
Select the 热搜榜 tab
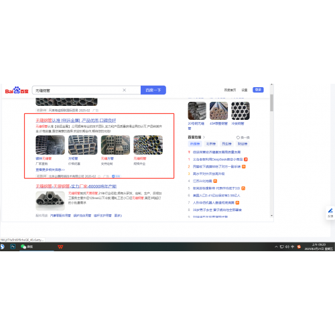[195, 143]
